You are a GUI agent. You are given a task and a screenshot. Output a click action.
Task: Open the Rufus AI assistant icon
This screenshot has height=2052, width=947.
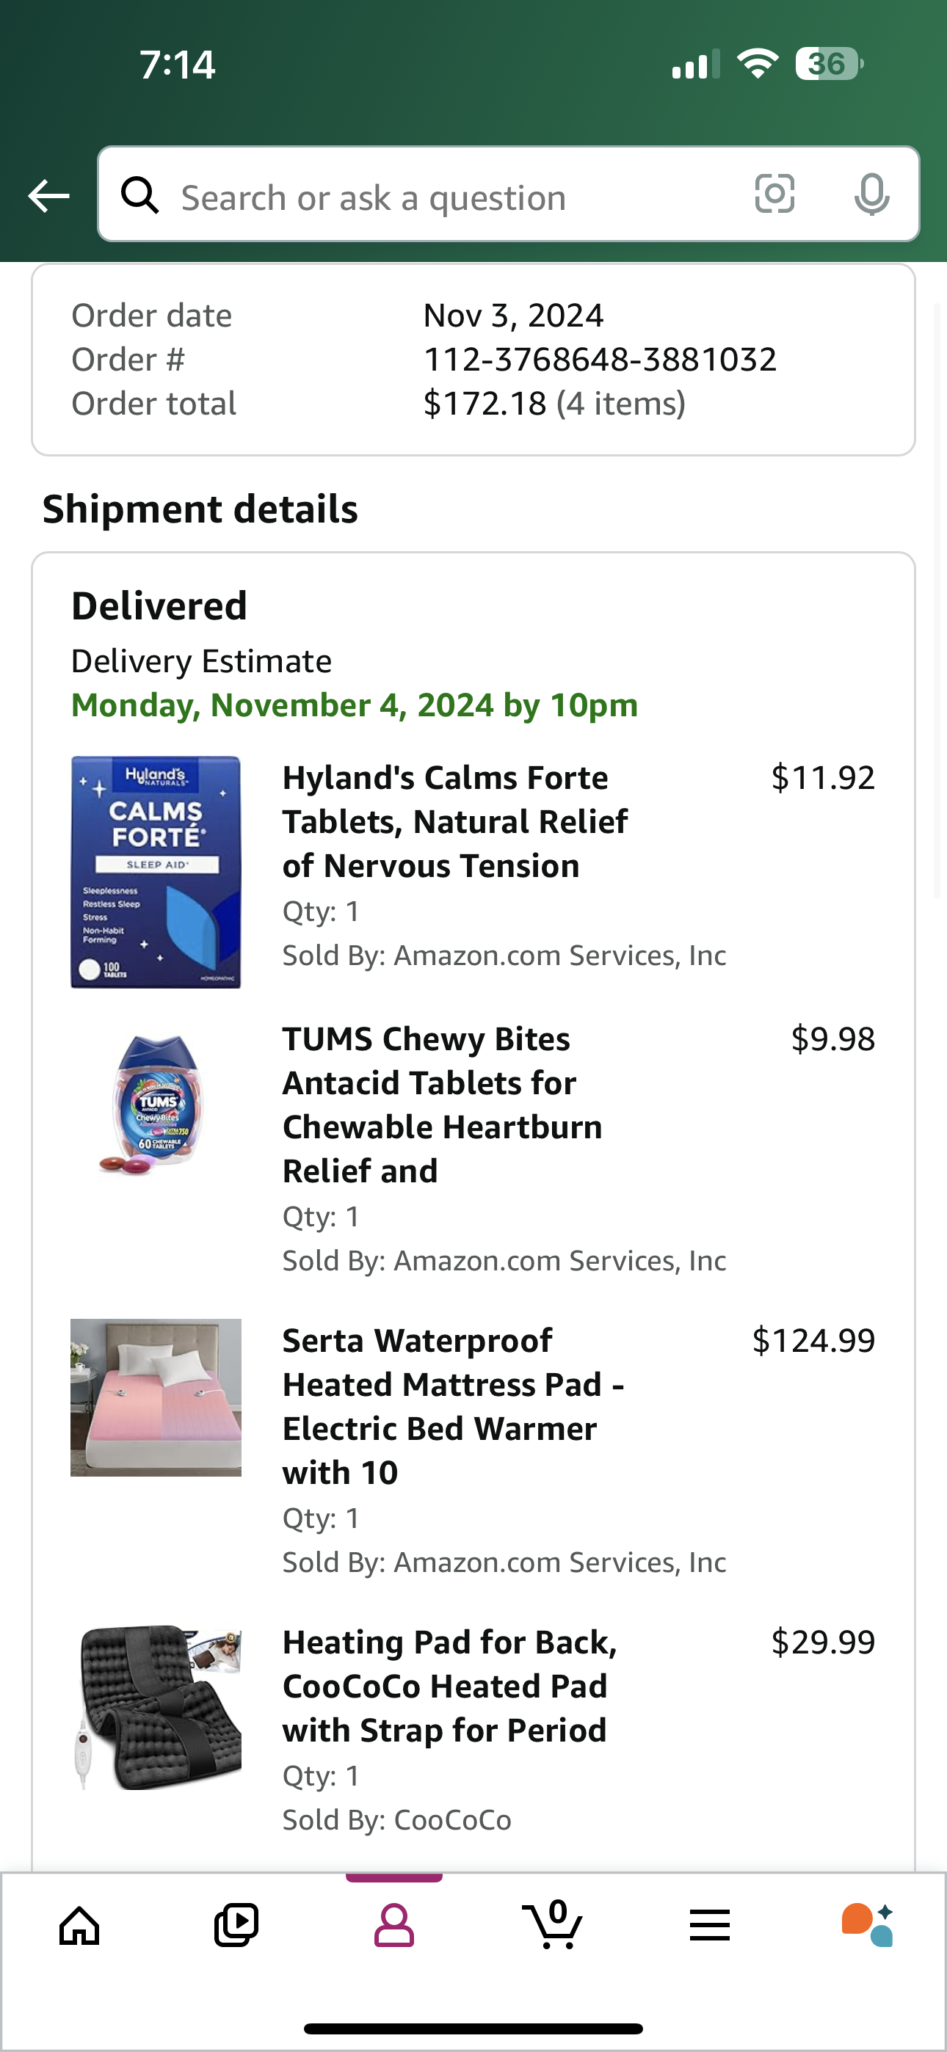[867, 1925]
